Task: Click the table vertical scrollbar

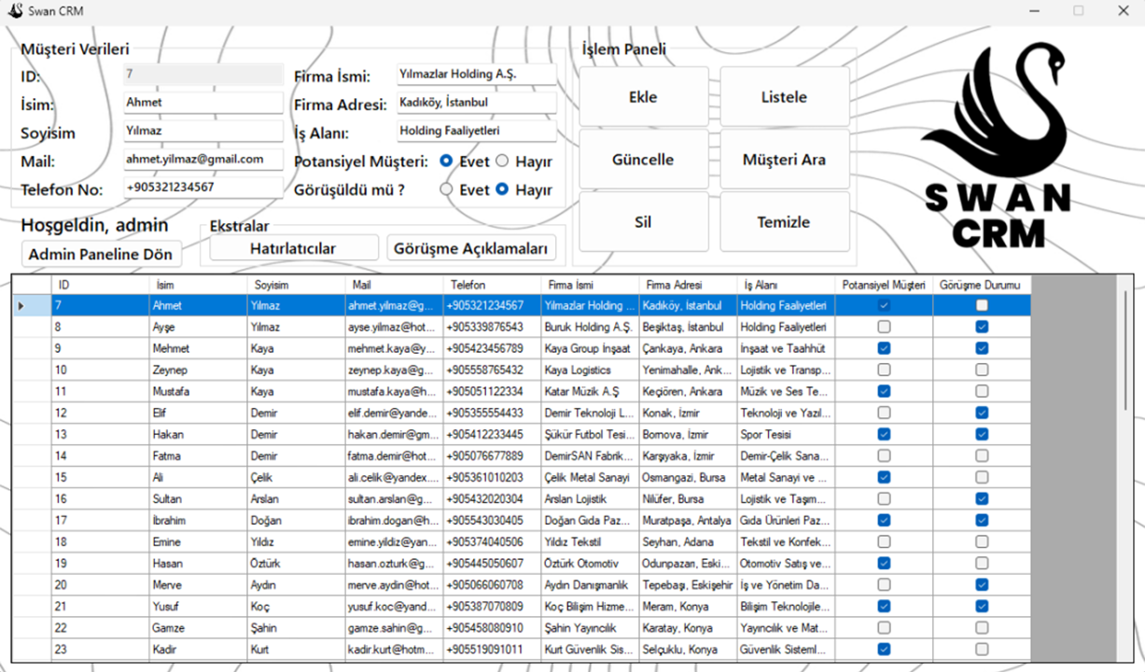Action: [x=1124, y=355]
